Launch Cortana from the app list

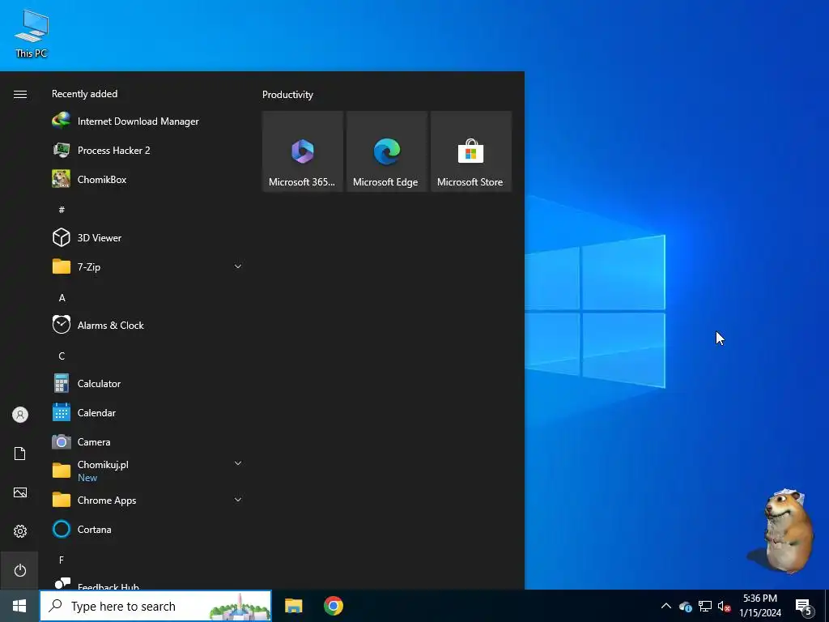(147, 529)
